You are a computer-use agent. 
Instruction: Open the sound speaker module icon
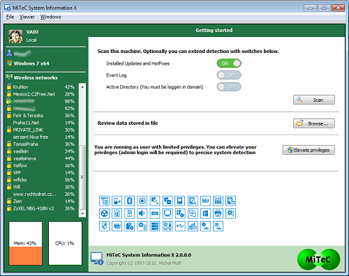(x=142, y=213)
